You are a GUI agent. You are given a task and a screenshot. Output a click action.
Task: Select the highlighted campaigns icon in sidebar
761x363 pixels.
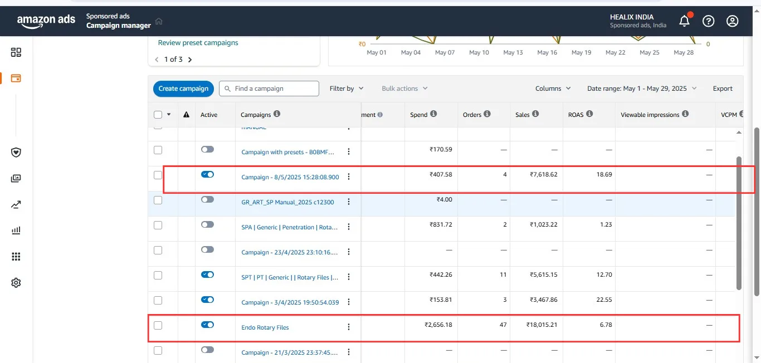click(x=16, y=79)
